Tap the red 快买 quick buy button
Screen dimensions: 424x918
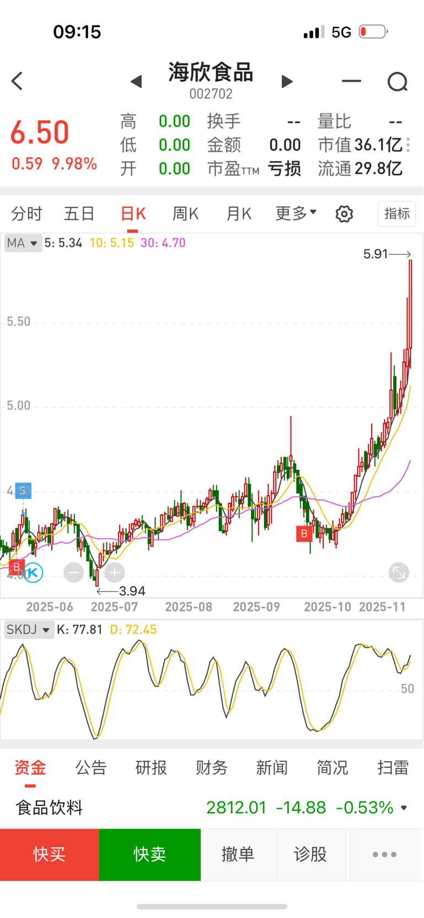(x=50, y=855)
